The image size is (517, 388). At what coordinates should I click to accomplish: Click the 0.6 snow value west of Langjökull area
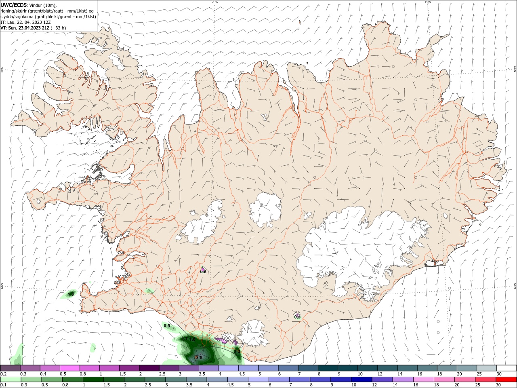click(203, 272)
